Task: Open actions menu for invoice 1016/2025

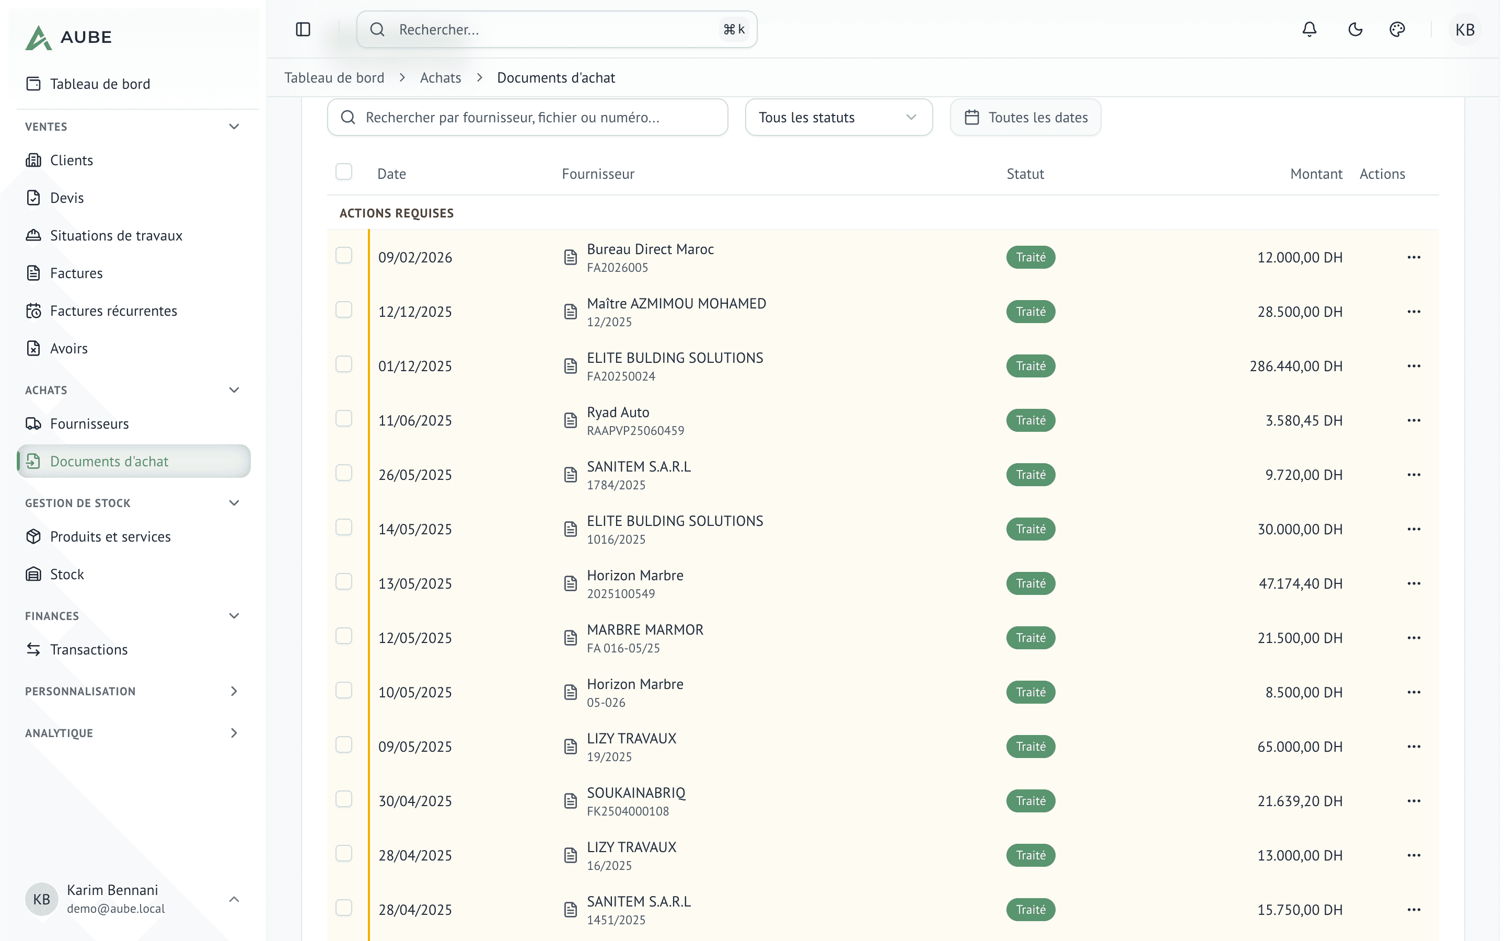Action: [1414, 529]
